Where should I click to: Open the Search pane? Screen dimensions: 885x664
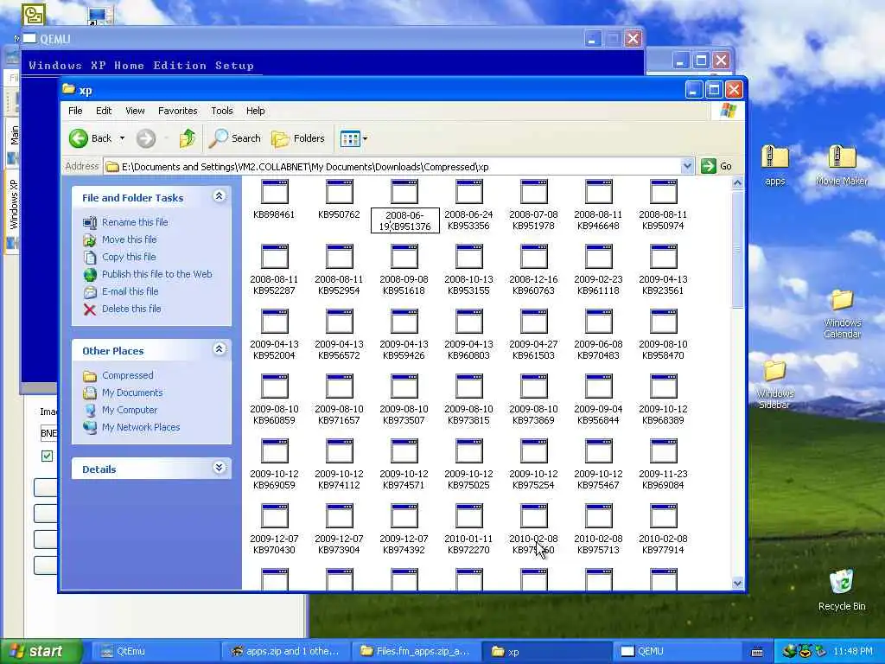pos(235,138)
